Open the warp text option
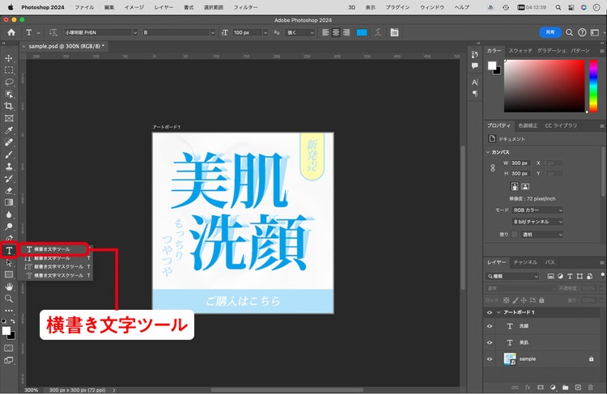607x394 pixels. tap(378, 32)
